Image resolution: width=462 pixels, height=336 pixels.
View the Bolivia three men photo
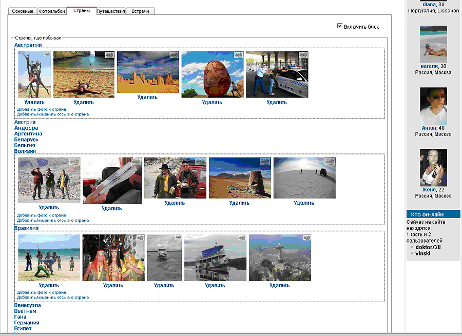pyautogui.click(x=49, y=180)
